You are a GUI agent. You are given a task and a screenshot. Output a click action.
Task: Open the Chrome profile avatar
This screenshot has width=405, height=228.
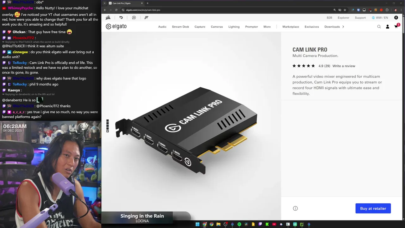[x=396, y=10]
